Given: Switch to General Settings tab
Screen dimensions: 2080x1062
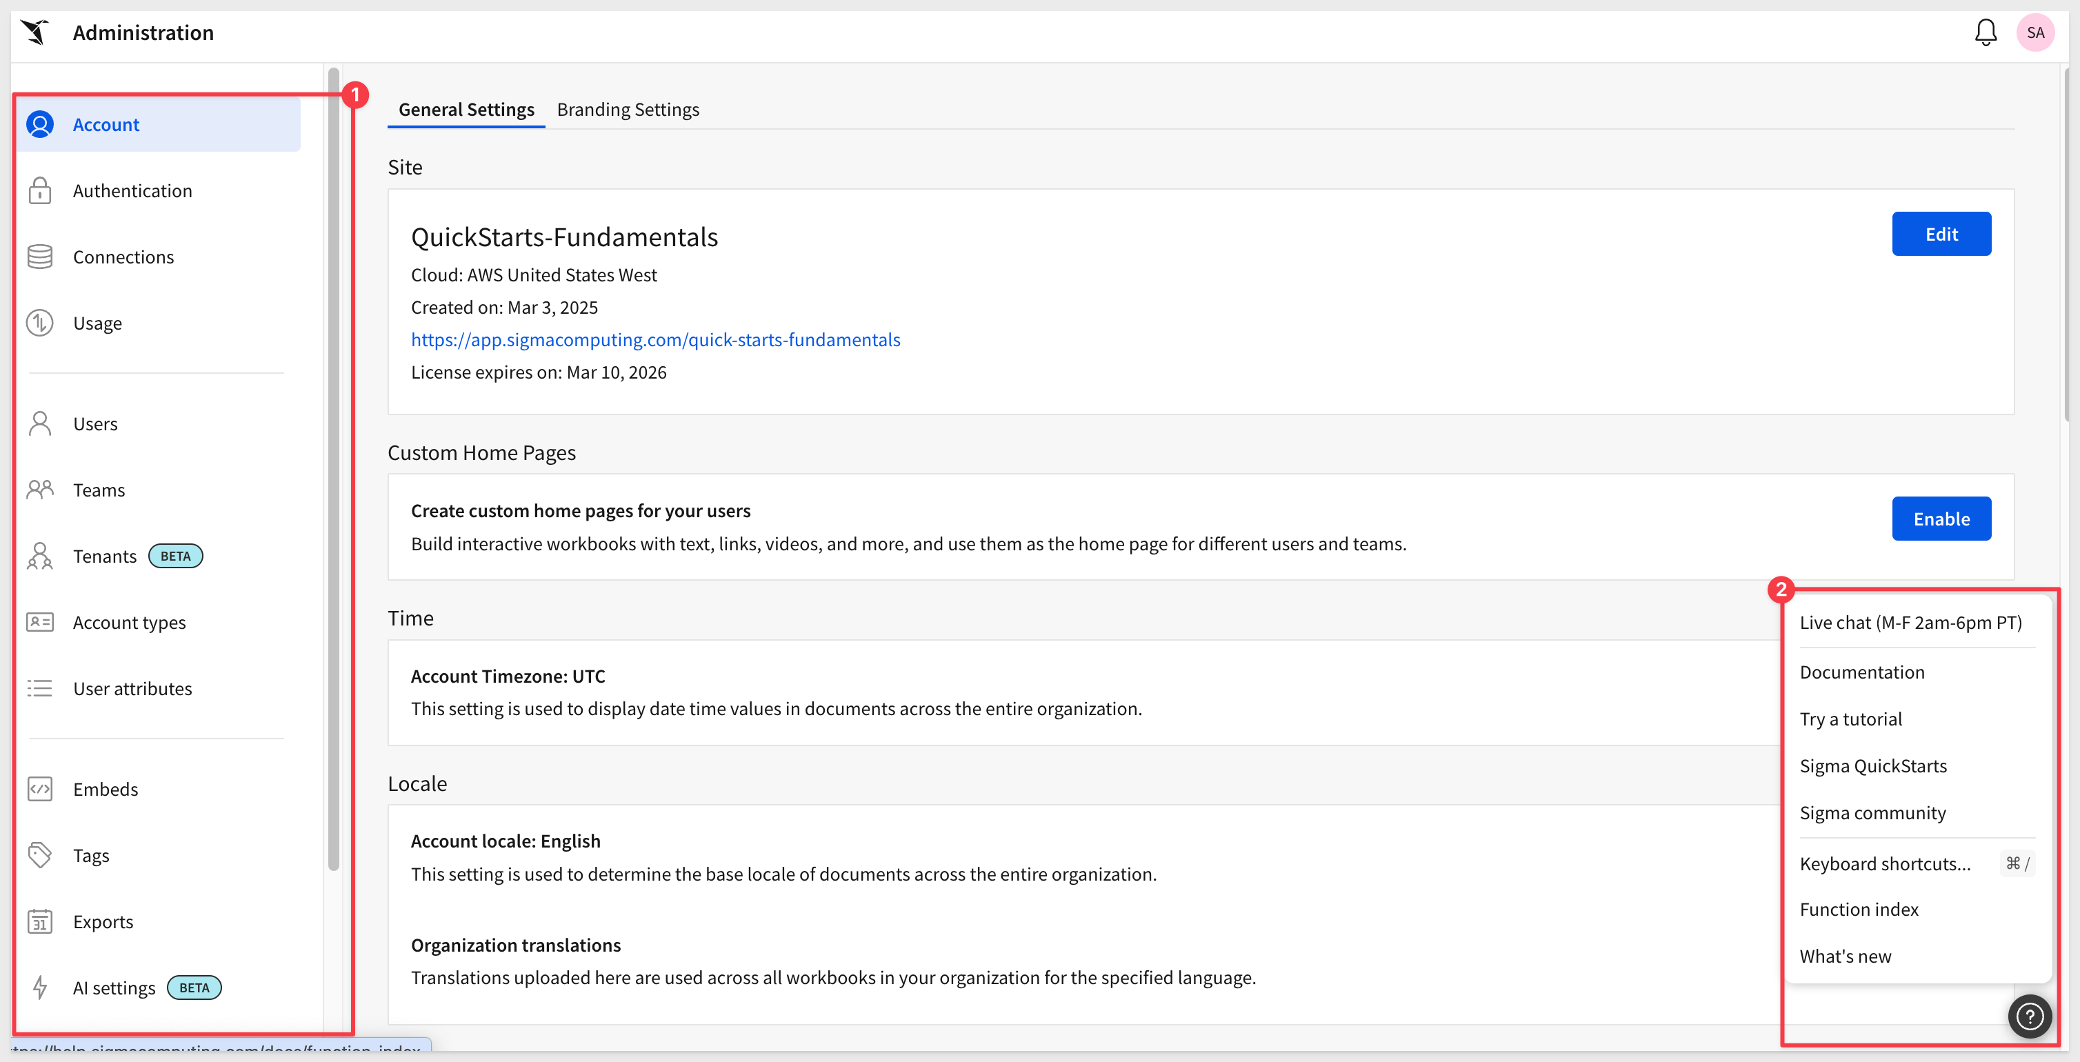Looking at the screenshot, I should coord(466,109).
